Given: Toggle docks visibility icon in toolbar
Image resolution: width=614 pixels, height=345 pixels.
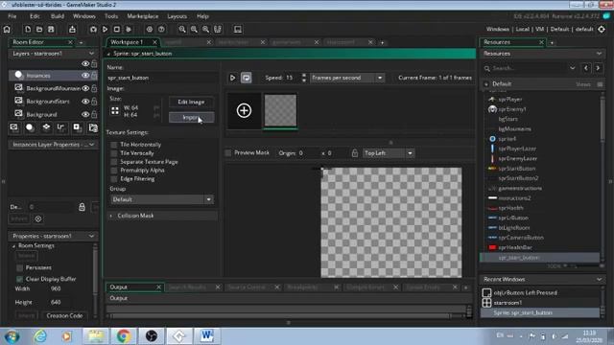Looking at the screenshot, I should coord(218,30).
